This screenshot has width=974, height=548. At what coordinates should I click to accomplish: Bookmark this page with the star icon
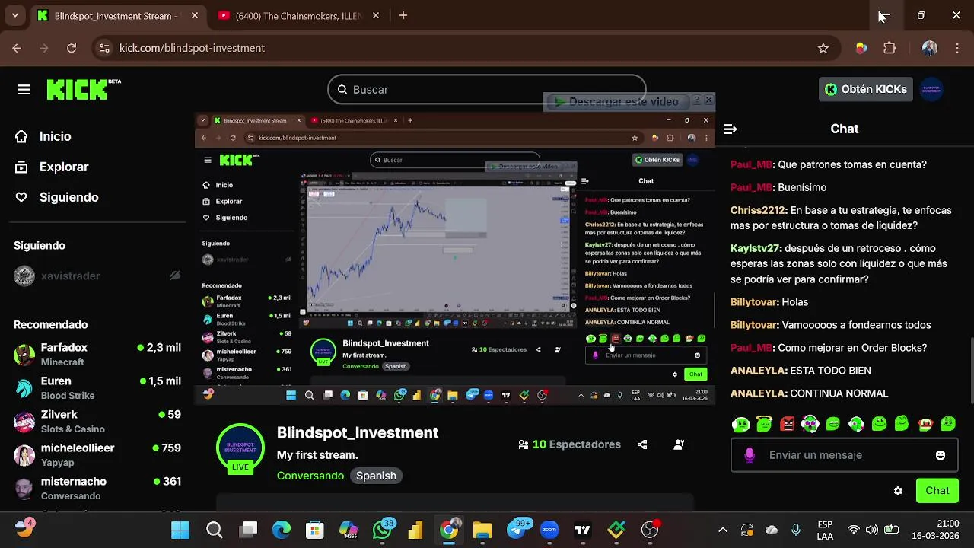click(823, 48)
